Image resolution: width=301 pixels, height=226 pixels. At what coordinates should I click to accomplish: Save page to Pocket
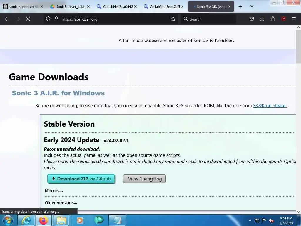(x=252, y=19)
